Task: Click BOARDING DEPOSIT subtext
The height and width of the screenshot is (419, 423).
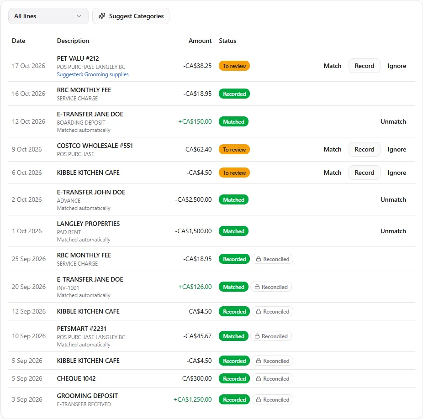Action: tap(81, 123)
